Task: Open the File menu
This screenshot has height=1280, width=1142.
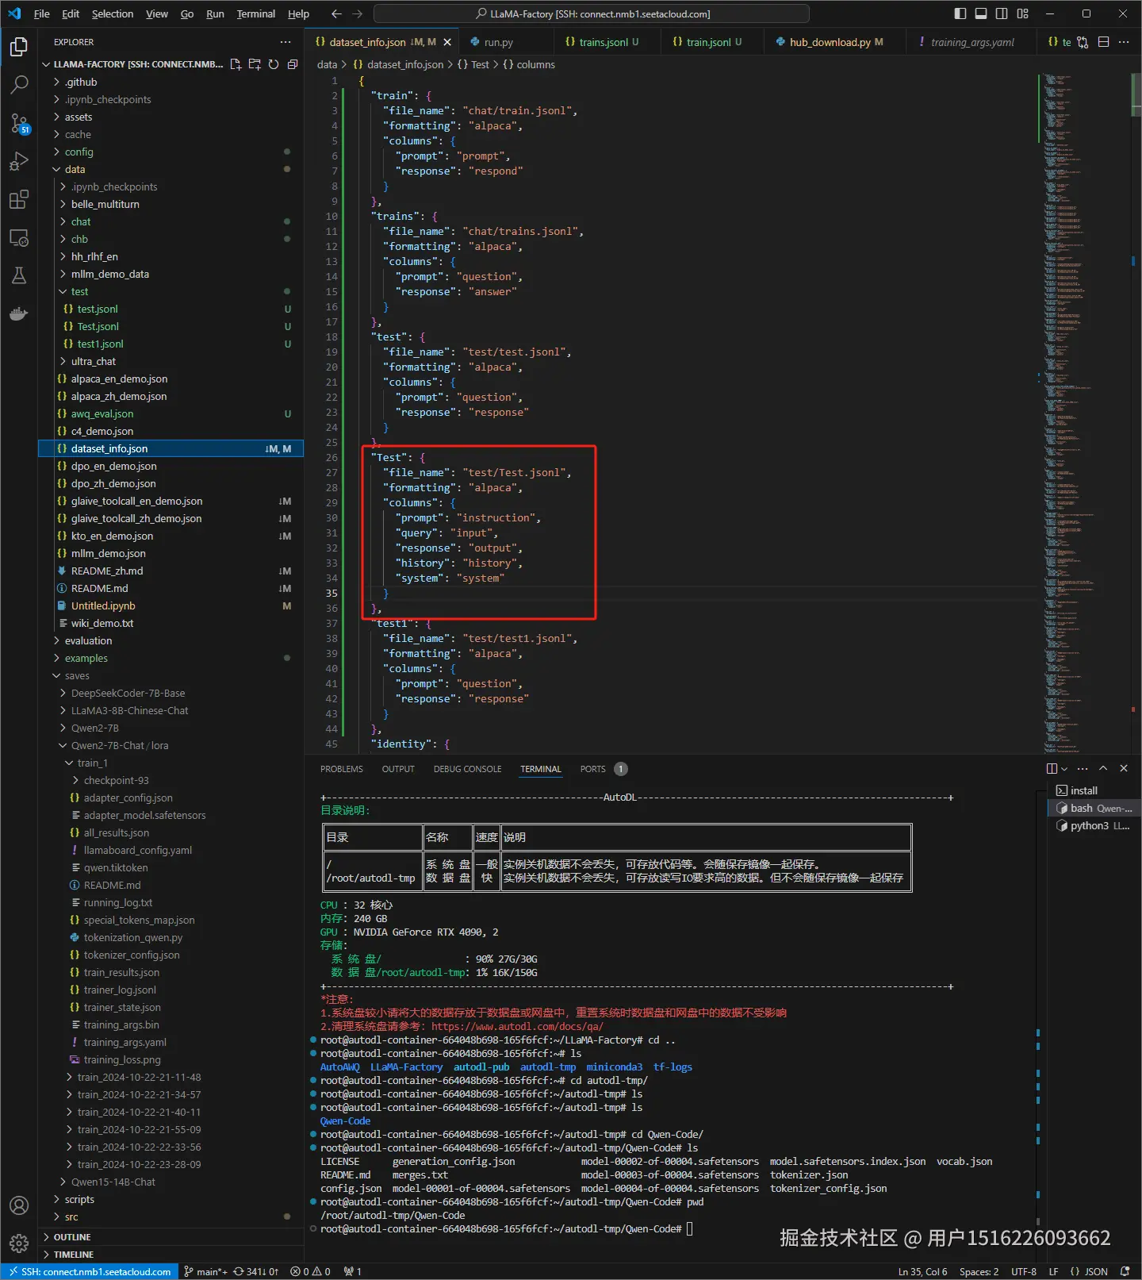Action: pyautogui.click(x=42, y=13)
